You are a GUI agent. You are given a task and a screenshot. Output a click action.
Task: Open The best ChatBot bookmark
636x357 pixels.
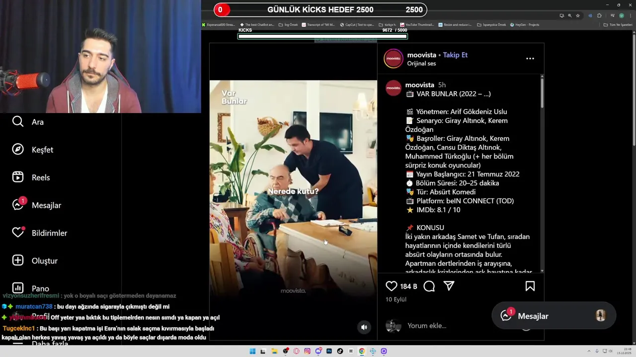(257, 24)
